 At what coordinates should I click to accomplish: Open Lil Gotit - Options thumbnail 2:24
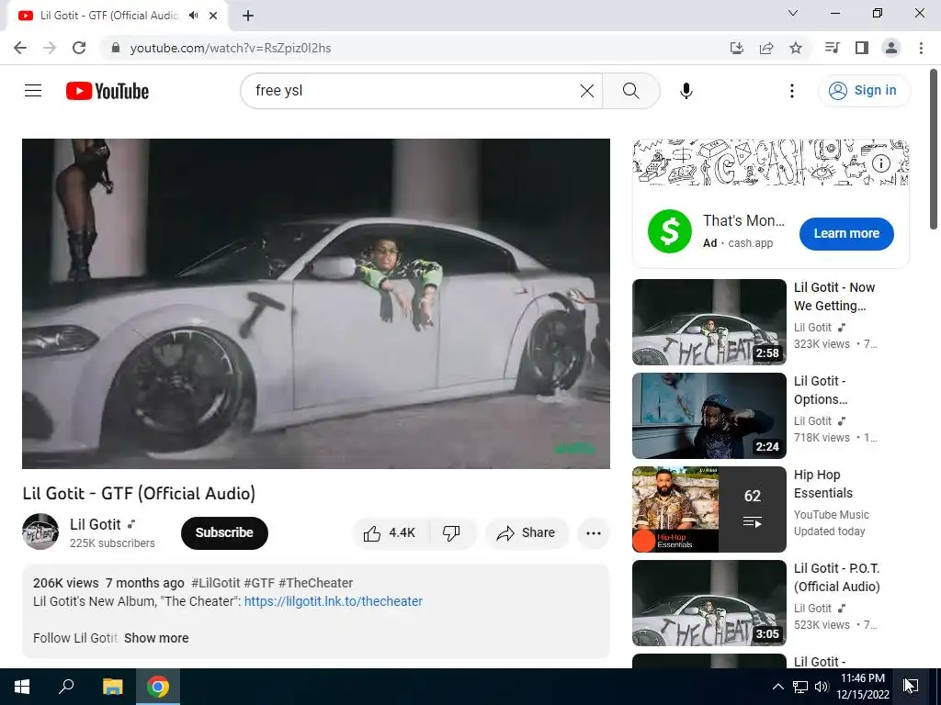coord(709,416)
